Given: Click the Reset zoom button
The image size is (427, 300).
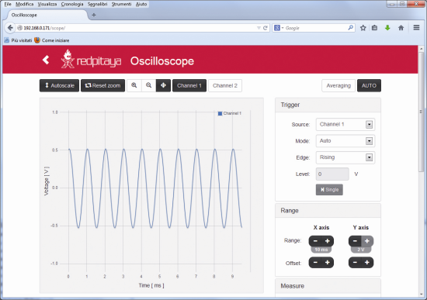Looking at the screenshot, I should (103, 85).
